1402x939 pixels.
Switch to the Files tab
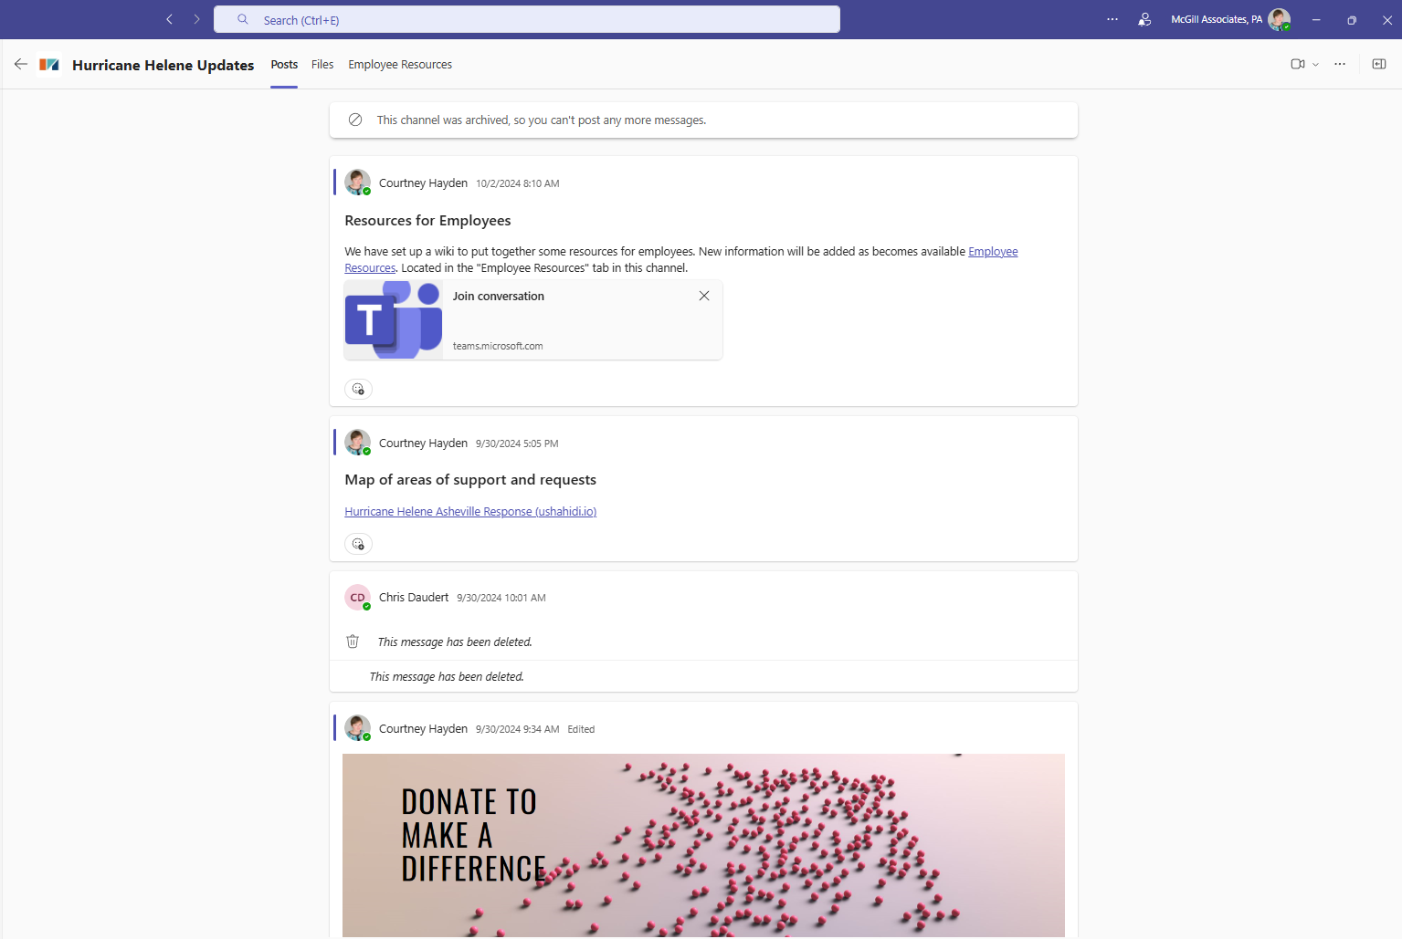coord(322,64)
